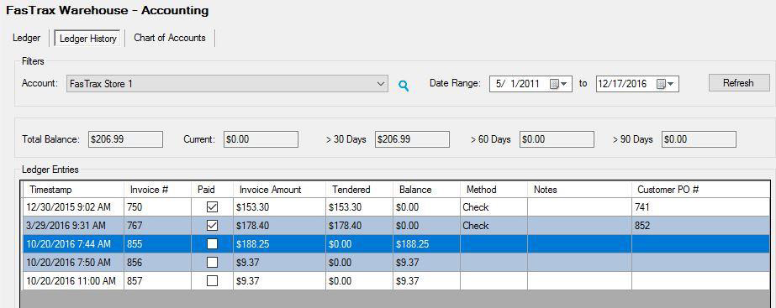Click the Current balance field
The height and width of the screenshot is (308, 776).
point(261,139)
